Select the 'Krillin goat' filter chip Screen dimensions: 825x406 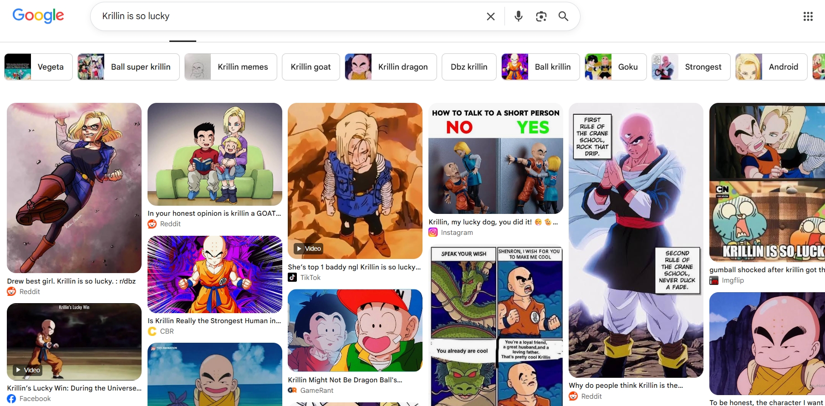(x=311, y=67)
